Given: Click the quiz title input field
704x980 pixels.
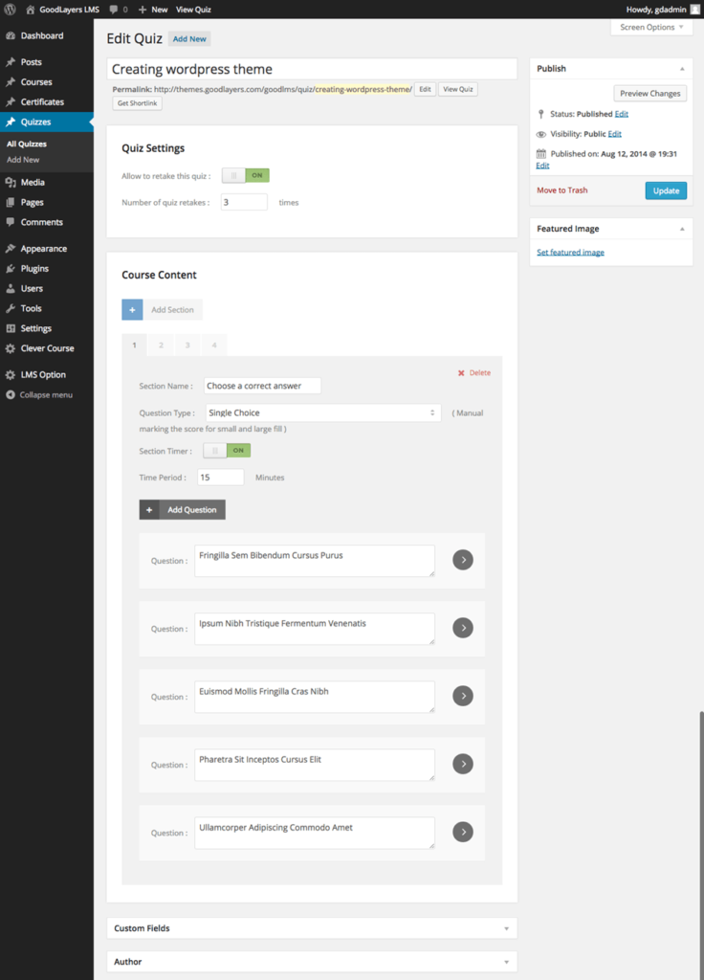Looking at the screenshot, I should point(311,69).
